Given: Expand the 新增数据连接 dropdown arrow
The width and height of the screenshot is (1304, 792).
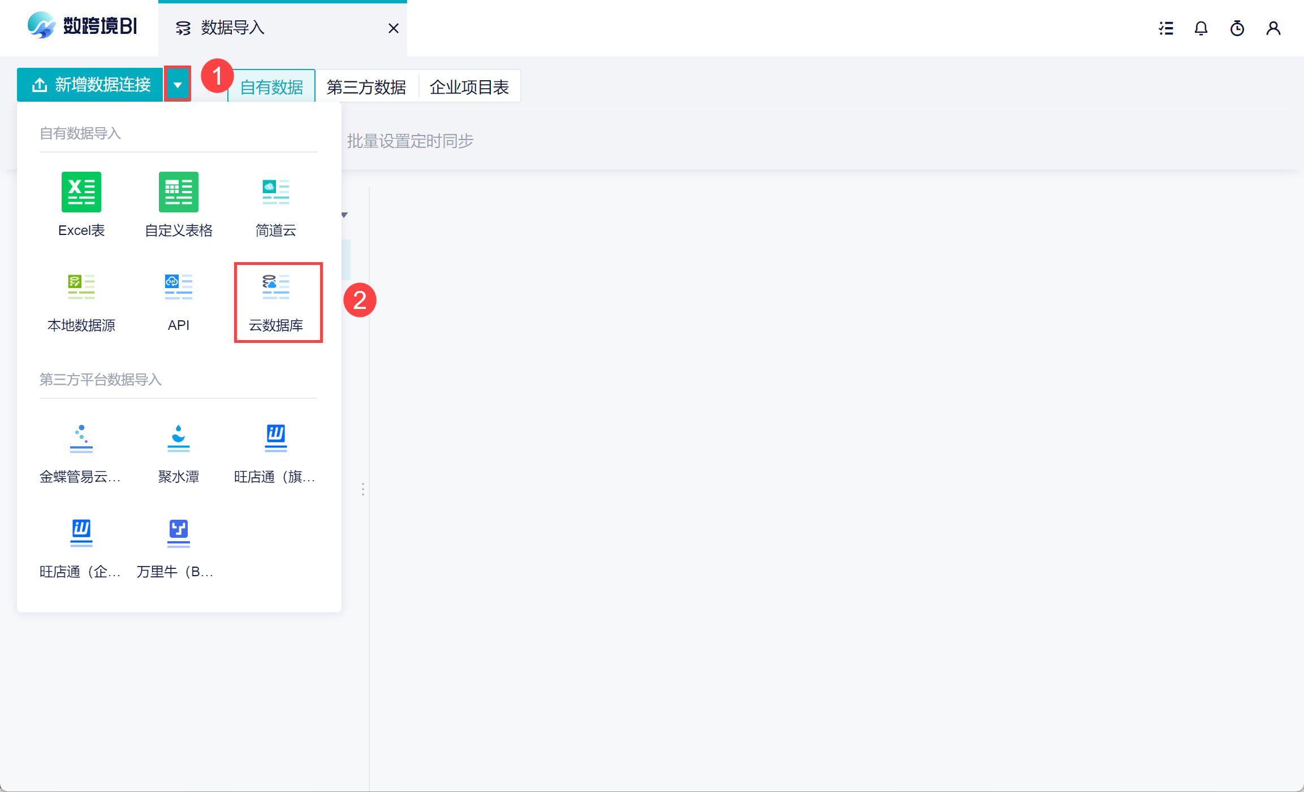Looking at the screenshot, I should [178, 85].
